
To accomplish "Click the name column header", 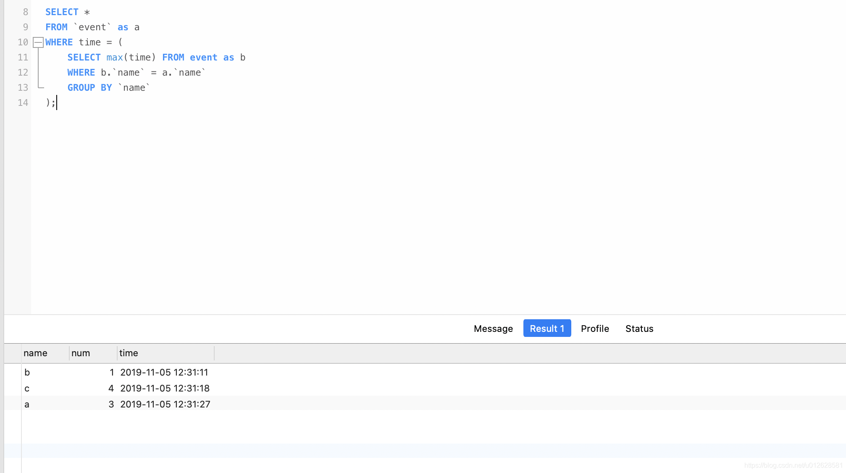I will pyautogui.click(x=45, y=353).
